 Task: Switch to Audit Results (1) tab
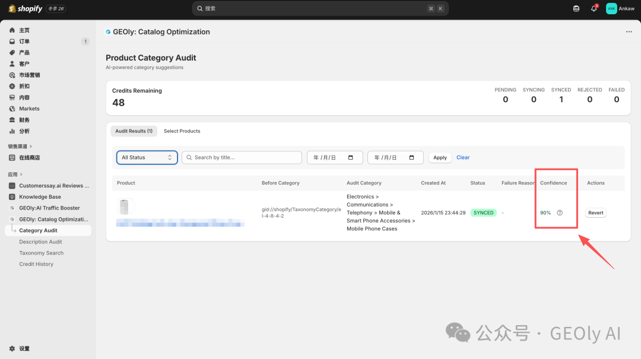134,131
